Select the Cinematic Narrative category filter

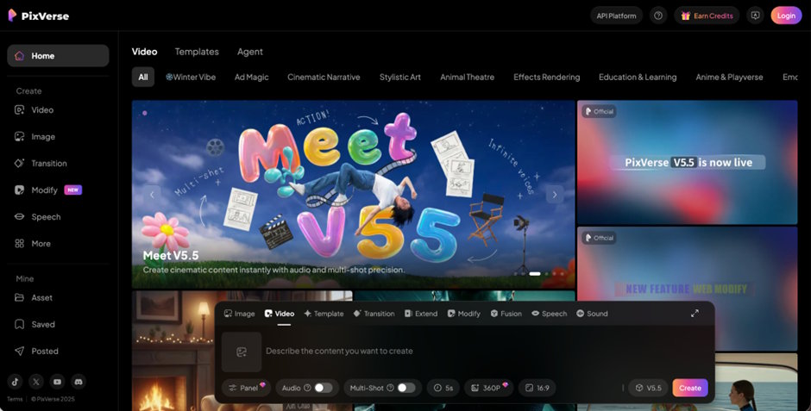[324, 78]
